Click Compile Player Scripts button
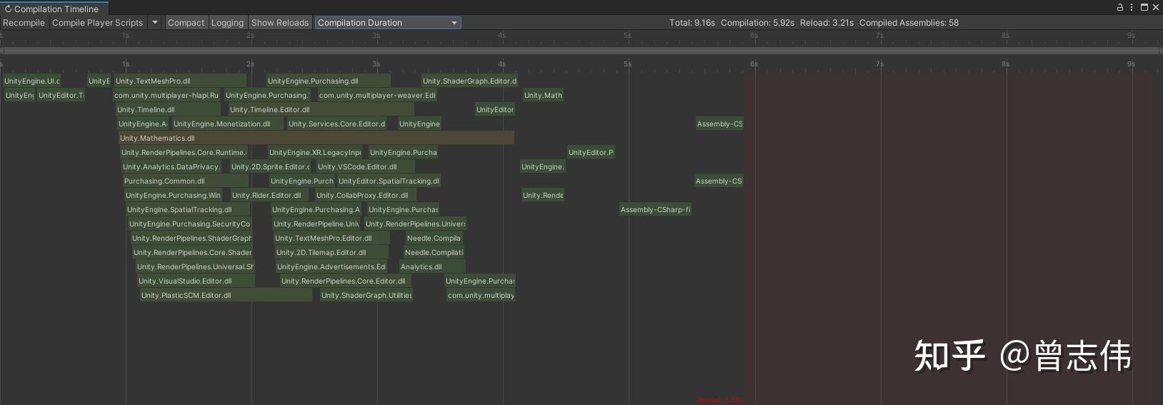Image resolution: width=1163 pixels, height=405 pixels. (98, 23)
